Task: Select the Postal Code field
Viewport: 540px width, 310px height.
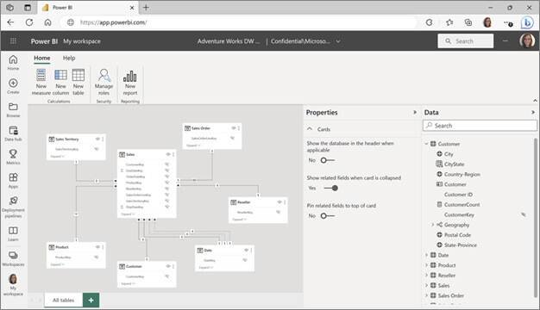Action: click(x=457, y=235)
